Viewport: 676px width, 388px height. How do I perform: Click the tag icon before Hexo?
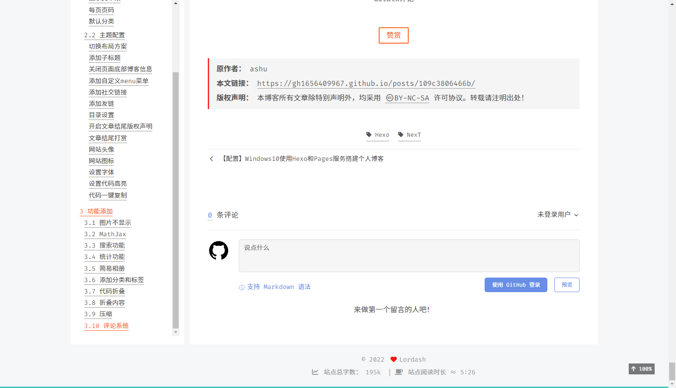[369, 134]
